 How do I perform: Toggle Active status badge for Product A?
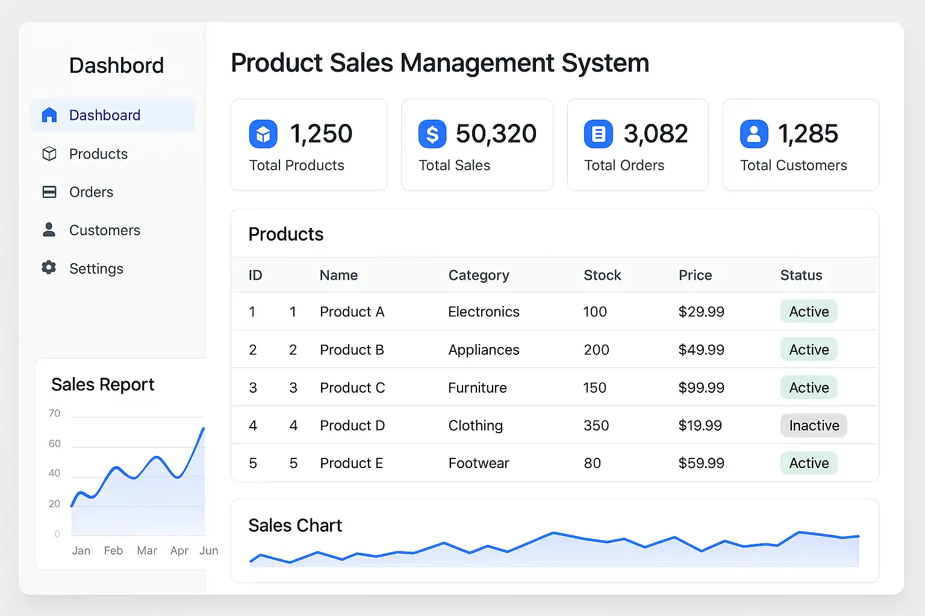tap(809, 312)
